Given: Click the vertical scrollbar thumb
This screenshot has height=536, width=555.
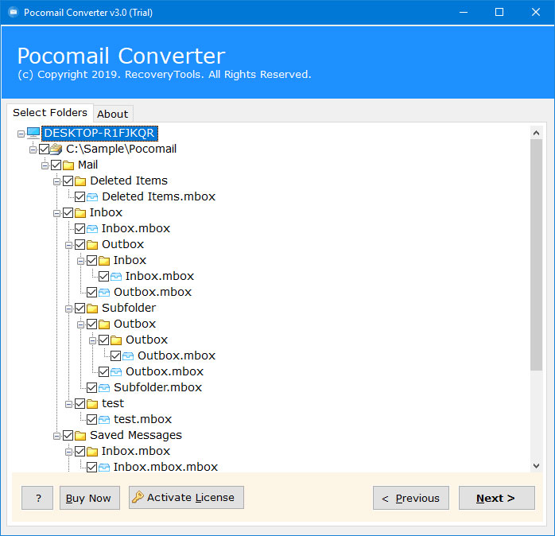Looking at the screenshot, I should pyautogui.click(x=536, y=255).
